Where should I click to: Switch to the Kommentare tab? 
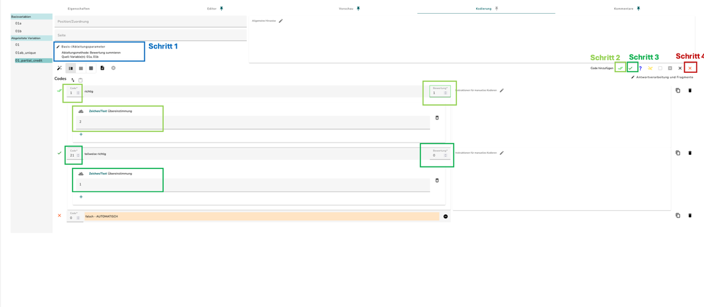coord(623,9)
